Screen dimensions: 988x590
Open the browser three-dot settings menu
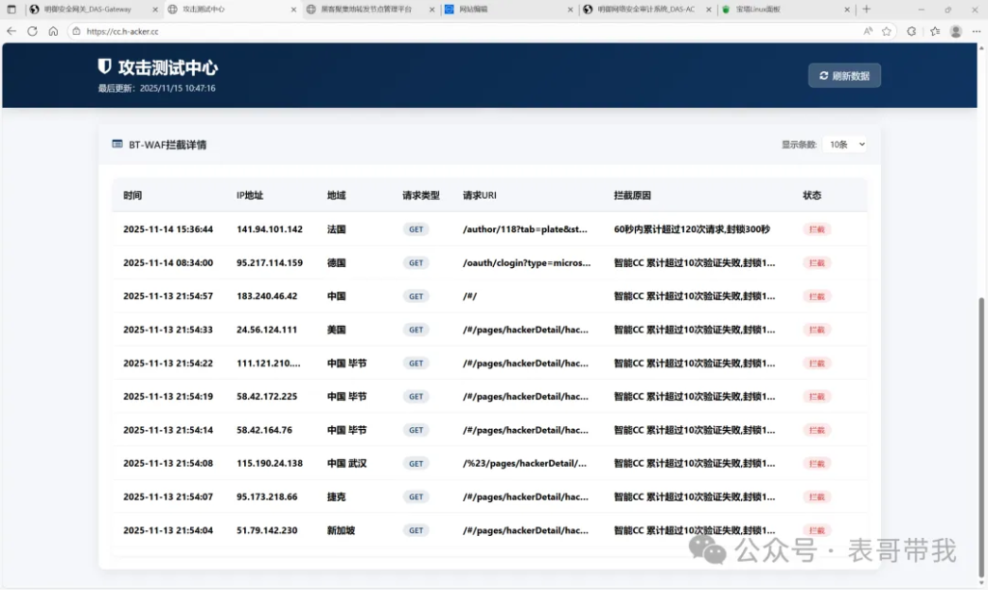coord(975,31)
